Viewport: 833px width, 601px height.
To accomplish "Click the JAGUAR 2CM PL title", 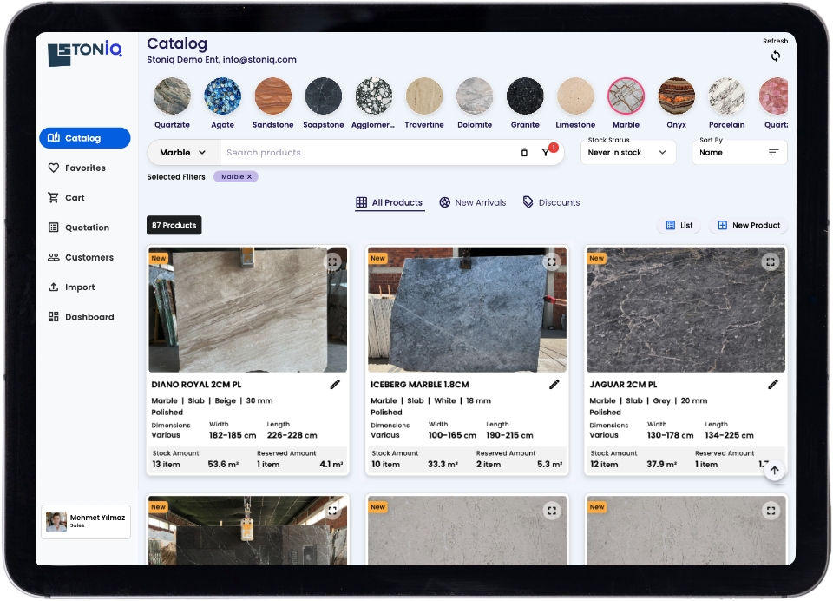I will click(623, 385).
